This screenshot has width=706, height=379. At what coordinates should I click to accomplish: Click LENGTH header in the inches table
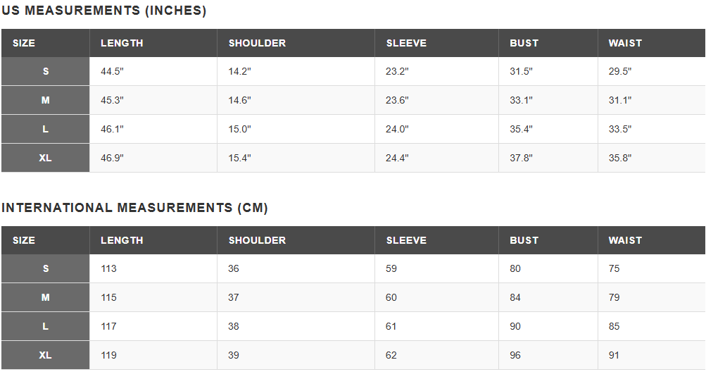(x=122, y=43)
